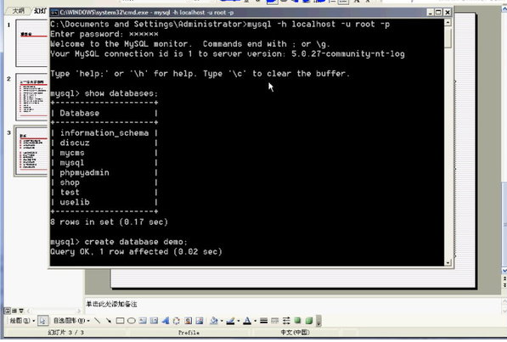Open the Line Style options
Screen dimensions: 507x342
[x=264, y=321]
